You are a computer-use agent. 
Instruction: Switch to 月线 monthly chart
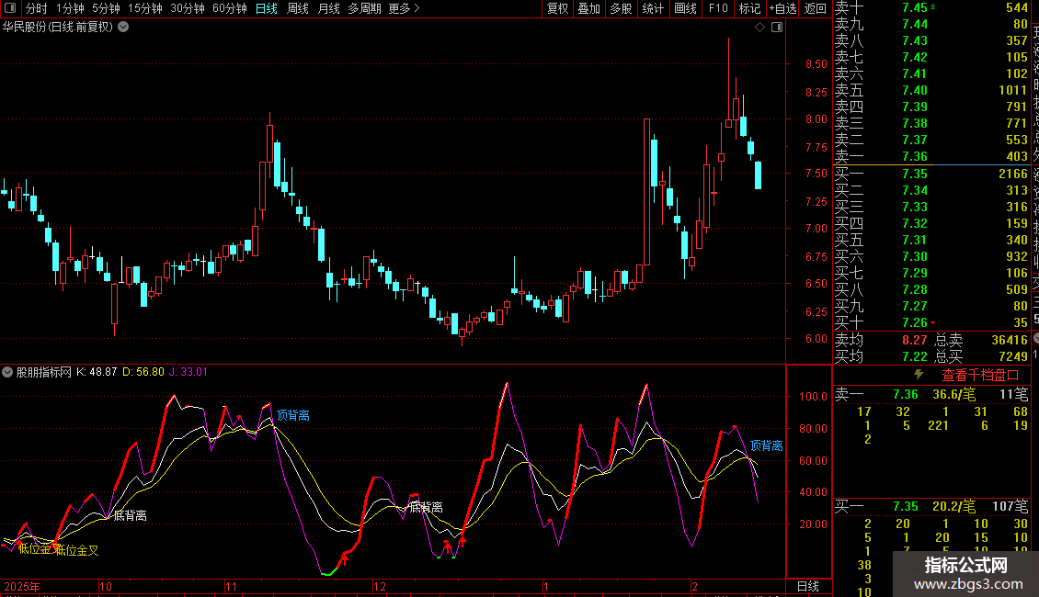[x=328, y=8]
